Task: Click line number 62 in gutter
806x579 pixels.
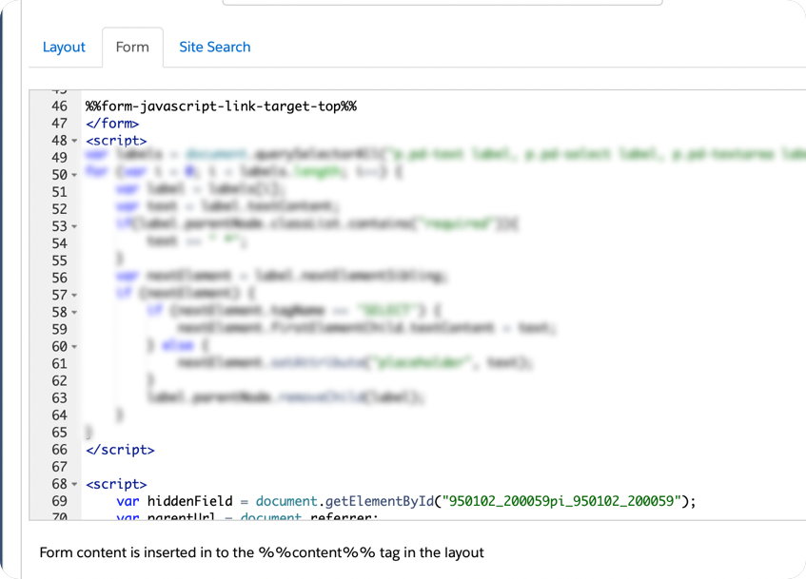Action: point(60,380)
